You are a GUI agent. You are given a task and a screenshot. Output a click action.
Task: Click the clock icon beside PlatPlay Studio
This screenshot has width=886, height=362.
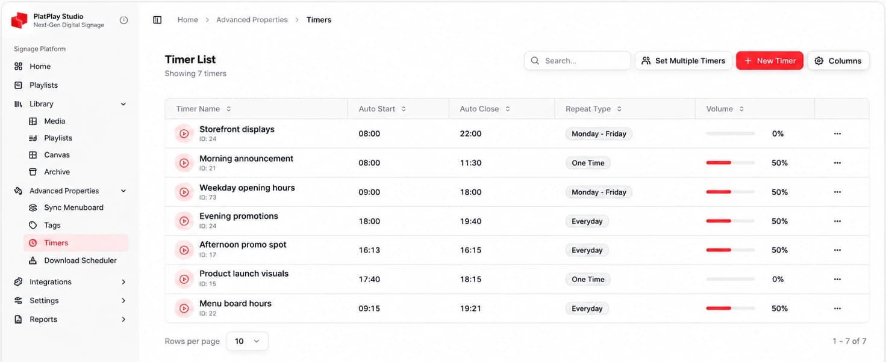[123, 20]
